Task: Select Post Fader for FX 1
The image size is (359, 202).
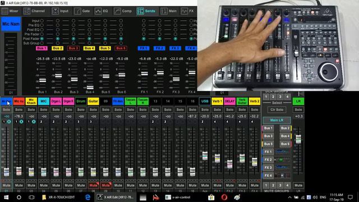Action: tap(144, 39)
